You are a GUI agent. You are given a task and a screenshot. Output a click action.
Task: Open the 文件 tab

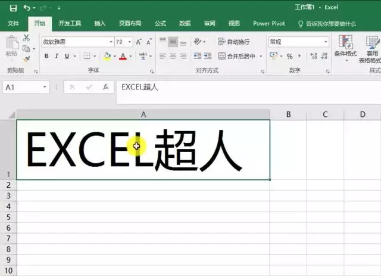click(x=13, y=23)
